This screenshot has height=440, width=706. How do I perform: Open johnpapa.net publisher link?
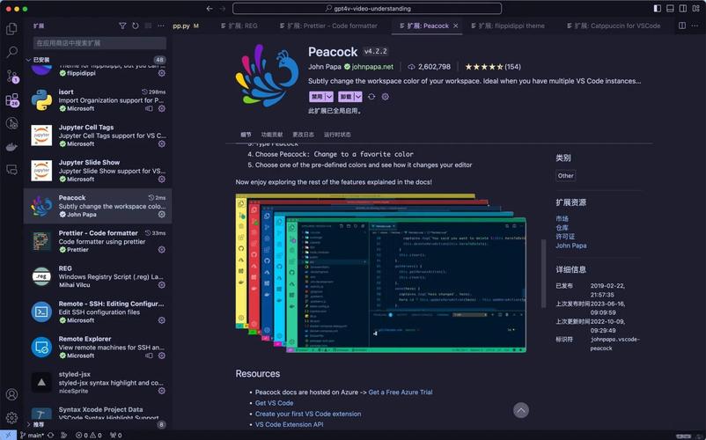(372, 67)
